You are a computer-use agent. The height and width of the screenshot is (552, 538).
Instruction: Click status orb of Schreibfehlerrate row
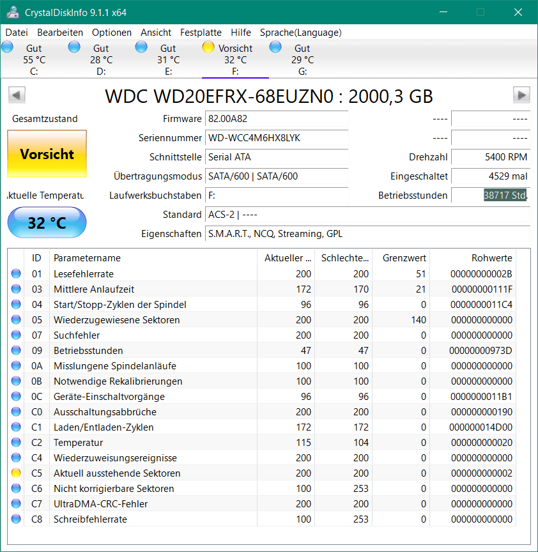(x=16, y=519)
